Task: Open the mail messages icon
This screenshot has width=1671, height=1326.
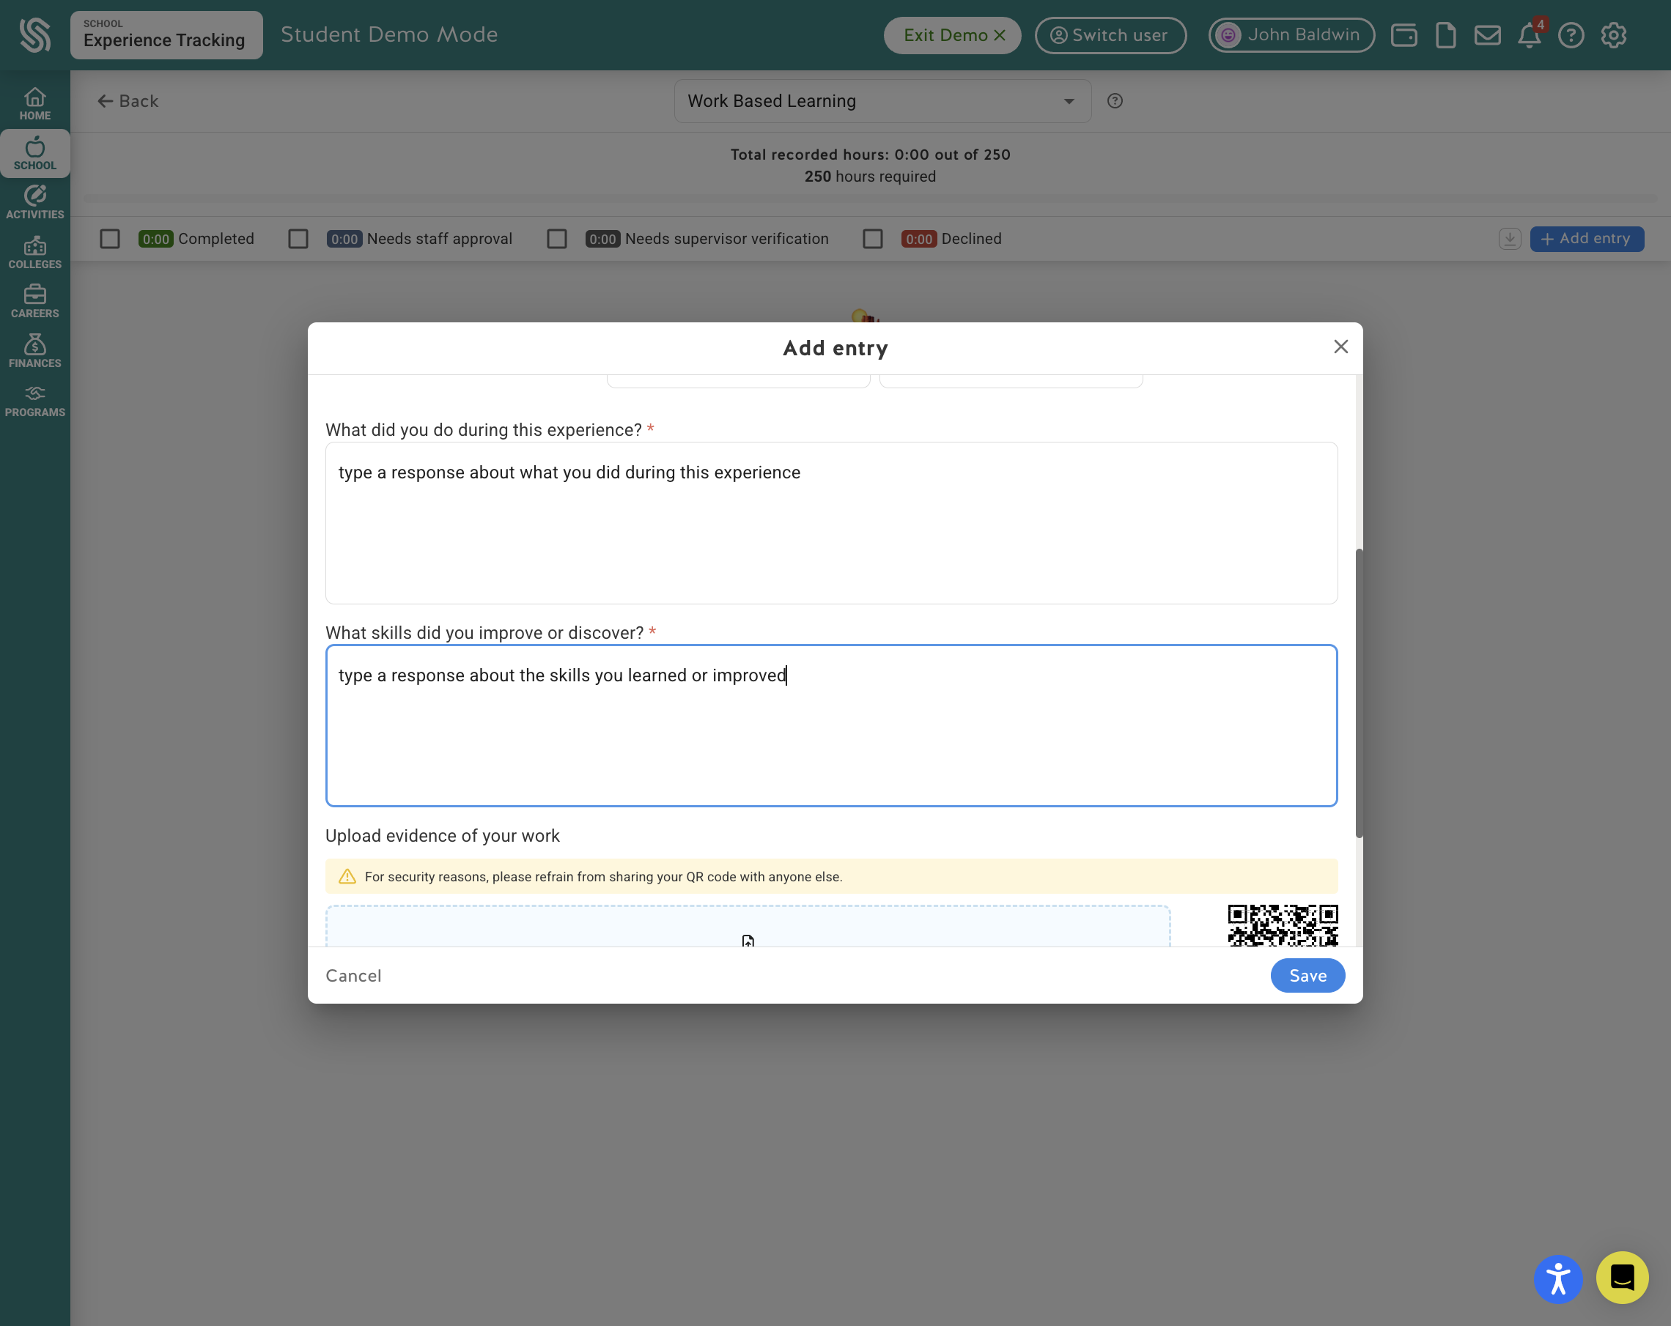Action: point(1487,35)
